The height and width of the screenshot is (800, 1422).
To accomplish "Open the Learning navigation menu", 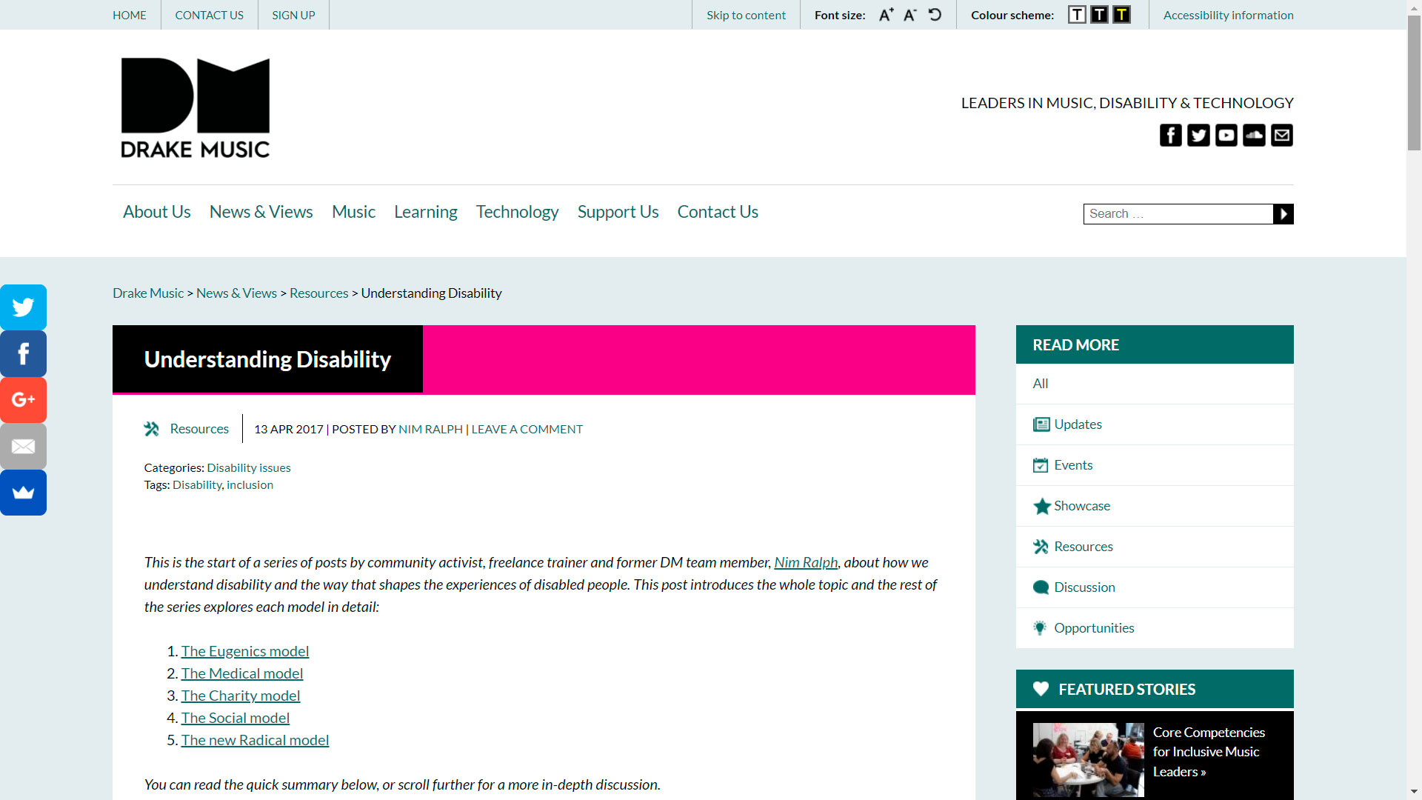I will (425, 212).
